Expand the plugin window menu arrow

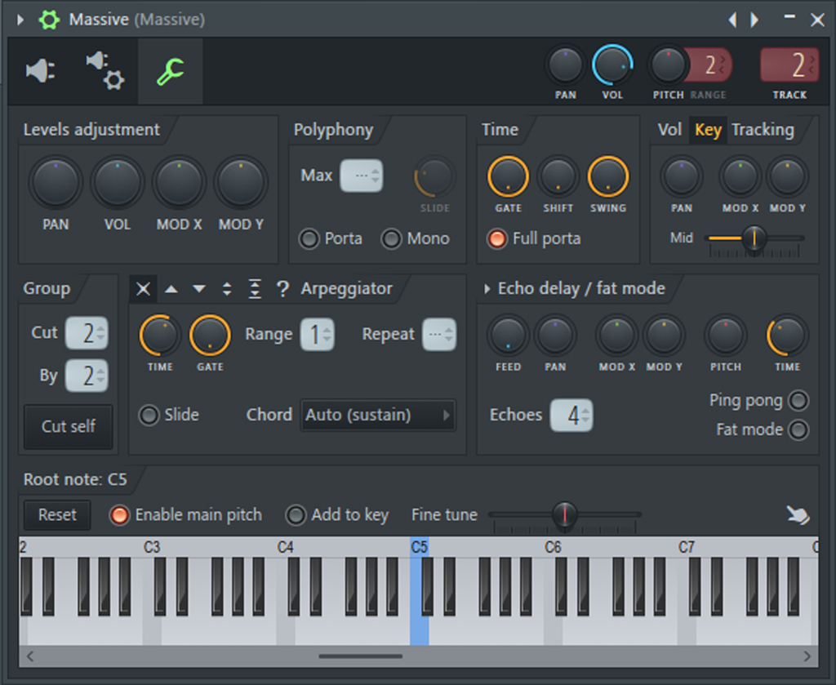click(x=20, y=20)
